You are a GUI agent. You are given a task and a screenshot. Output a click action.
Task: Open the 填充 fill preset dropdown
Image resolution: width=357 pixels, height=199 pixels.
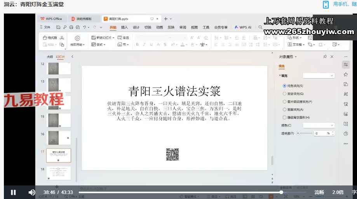(x=318, y=75)
